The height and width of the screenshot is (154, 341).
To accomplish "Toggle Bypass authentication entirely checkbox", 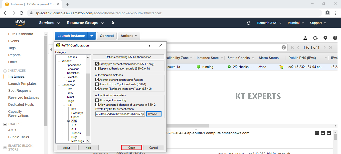I will 97,68.
